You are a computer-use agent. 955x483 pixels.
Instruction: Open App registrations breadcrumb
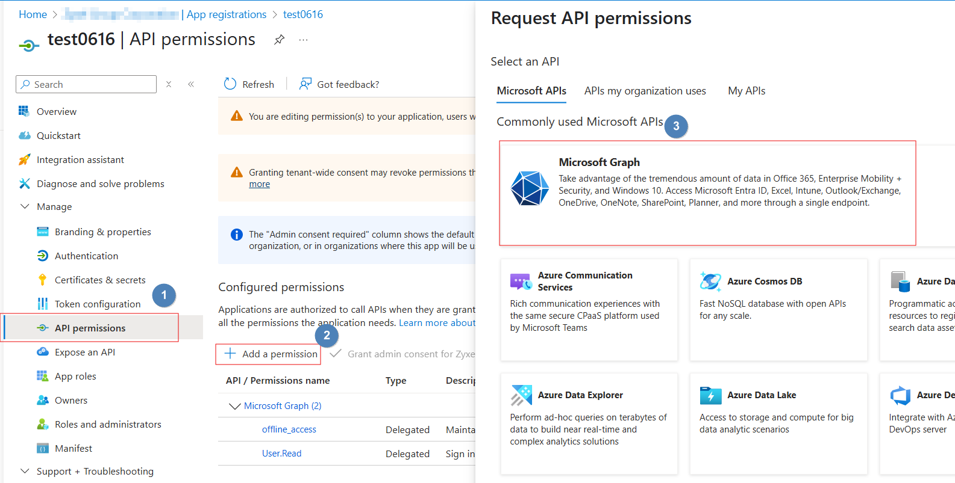pyautogui.click(x=227, y=14)
